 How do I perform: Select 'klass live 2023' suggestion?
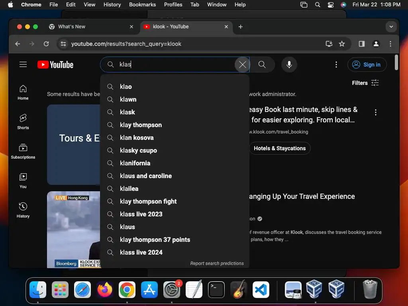[x=175, y=214]
